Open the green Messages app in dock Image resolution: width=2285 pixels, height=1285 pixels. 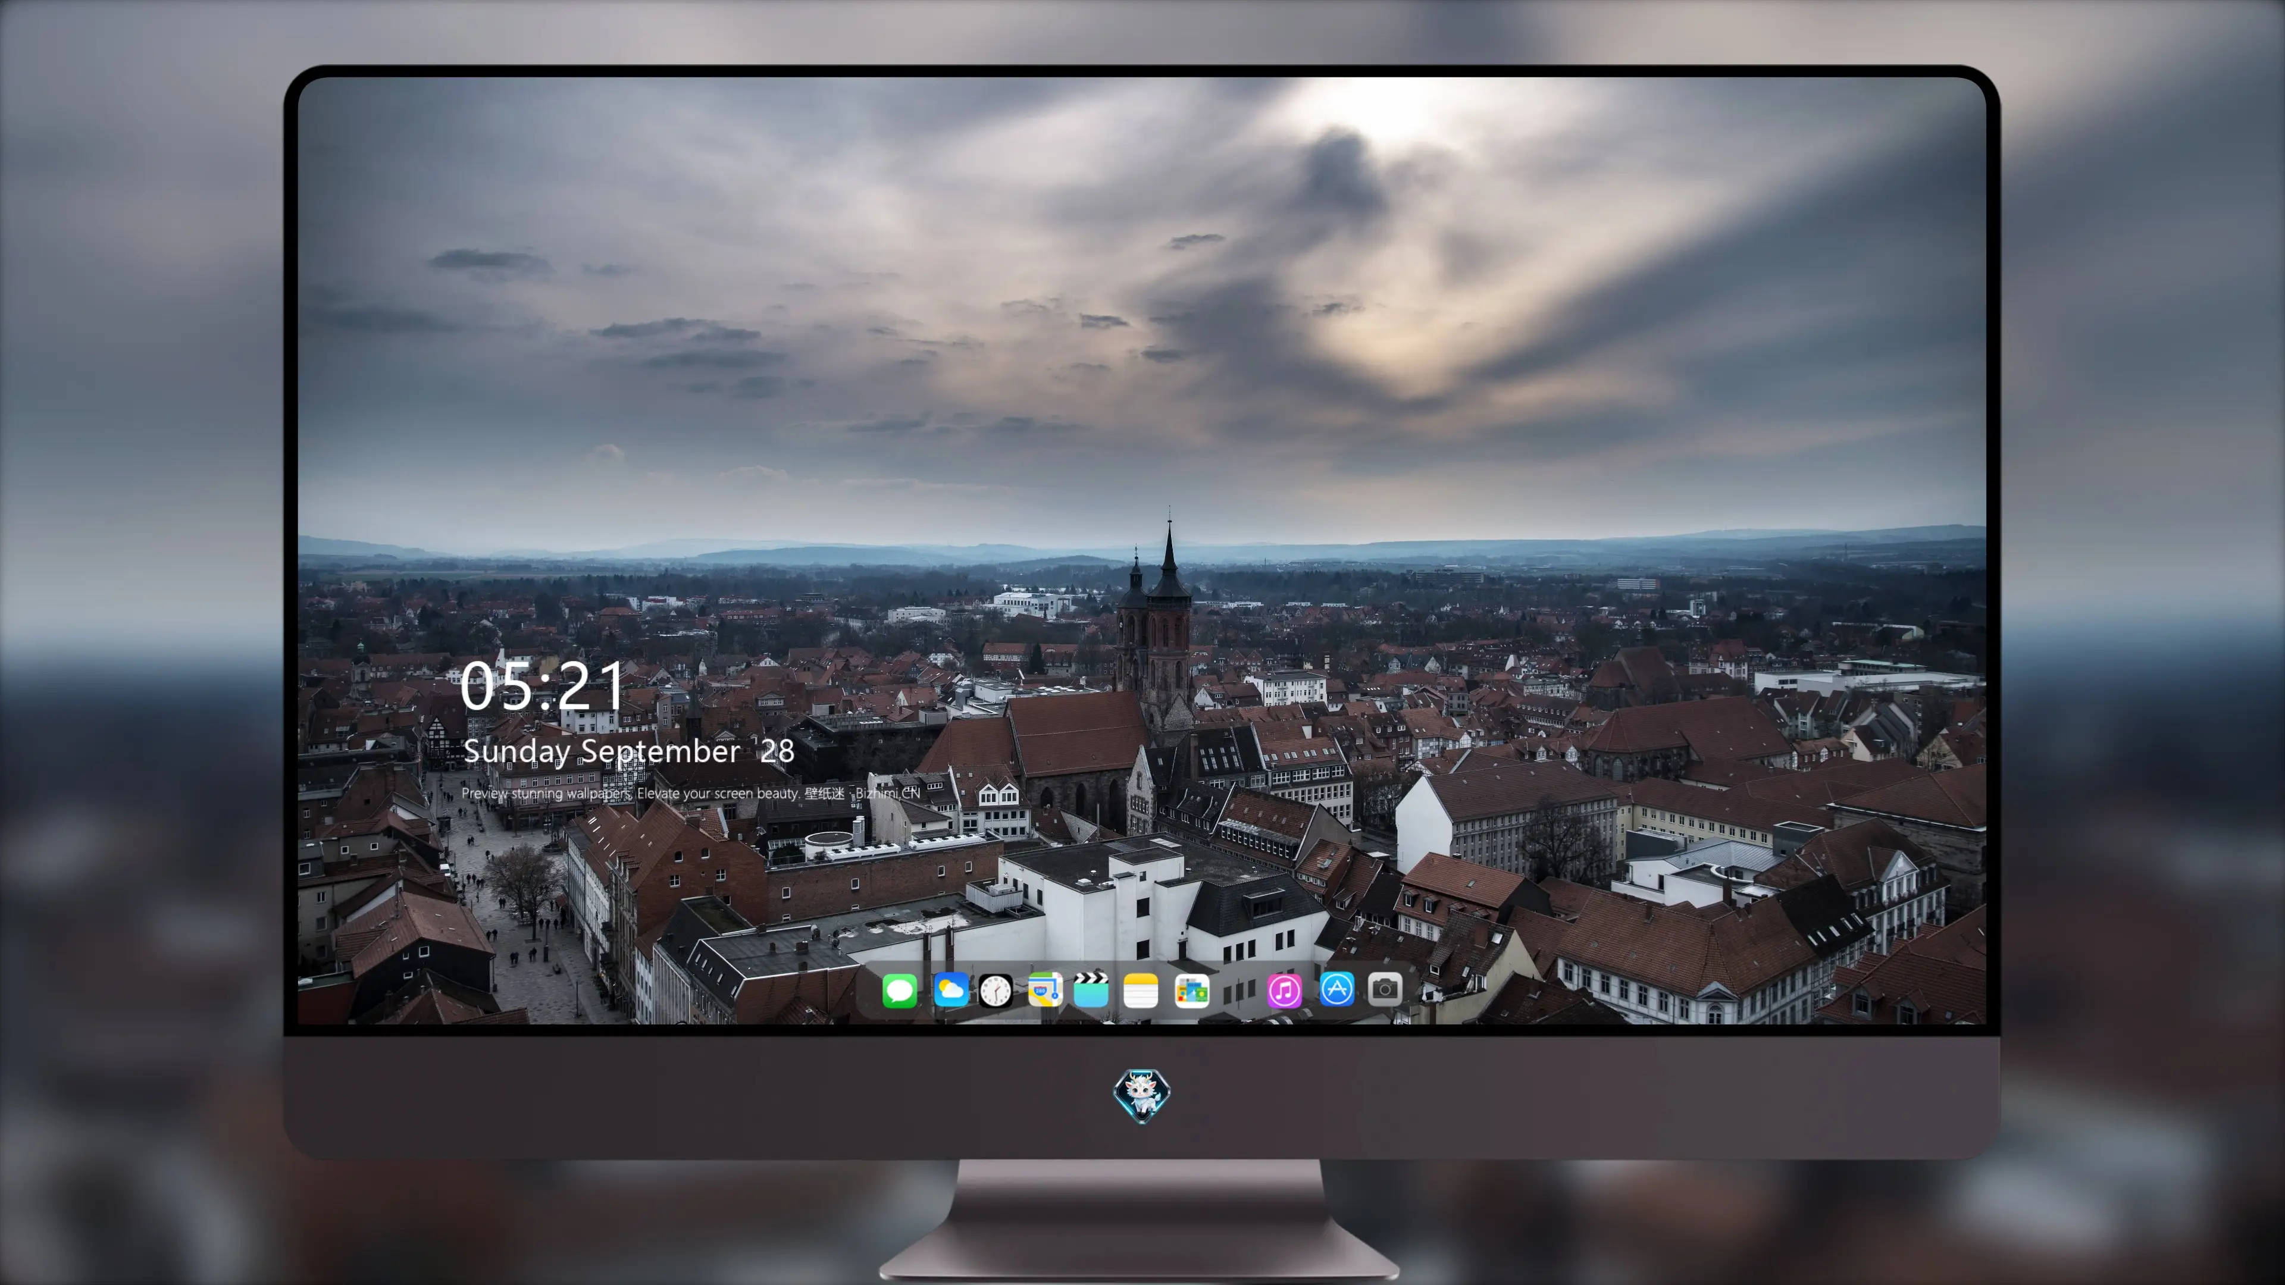click(900, 990)
